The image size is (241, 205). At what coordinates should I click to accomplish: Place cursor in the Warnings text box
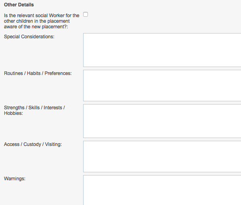[x=162, y=190]
